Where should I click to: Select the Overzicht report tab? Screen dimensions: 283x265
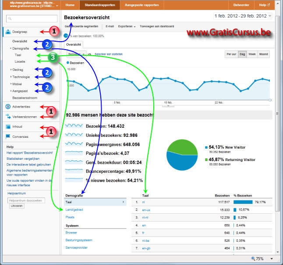pyautogui.click(x=74, y=44)
